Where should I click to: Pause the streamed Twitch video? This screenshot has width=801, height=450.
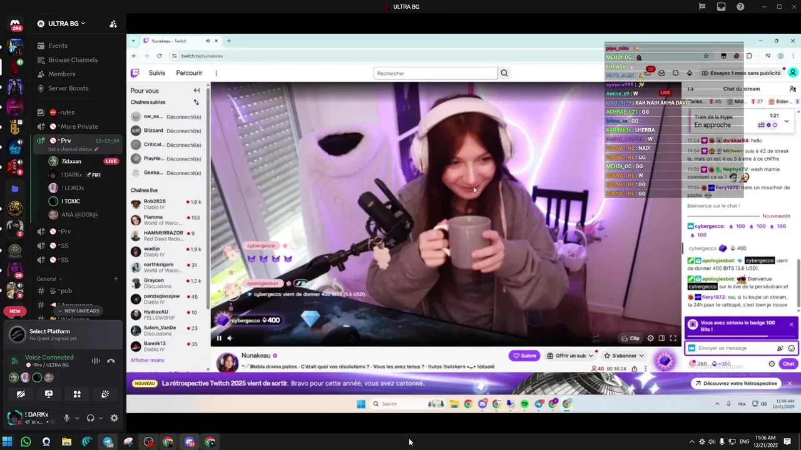219,338
